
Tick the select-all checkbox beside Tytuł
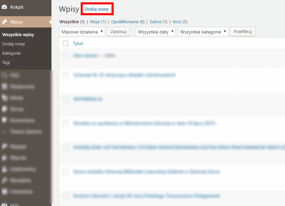pos(65,43)
